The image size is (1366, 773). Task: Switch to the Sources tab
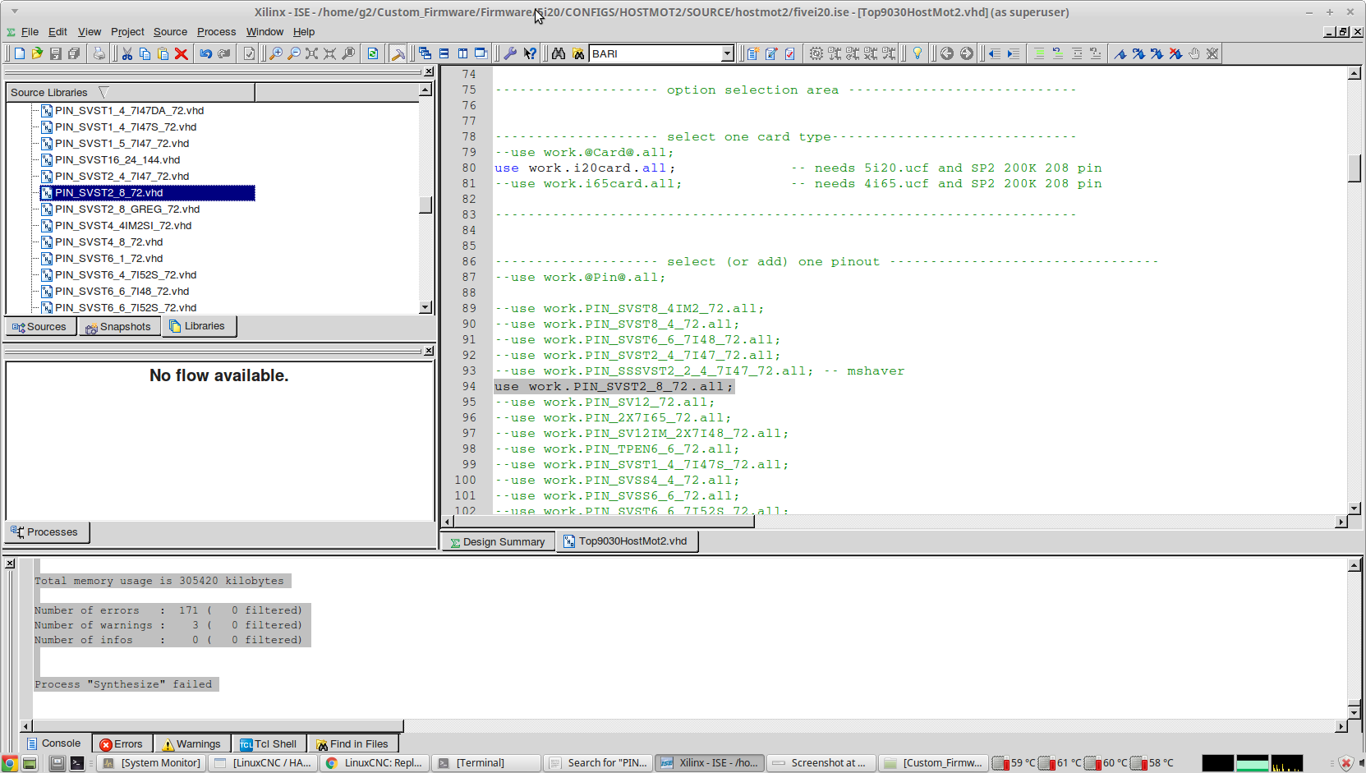point(39,326)
